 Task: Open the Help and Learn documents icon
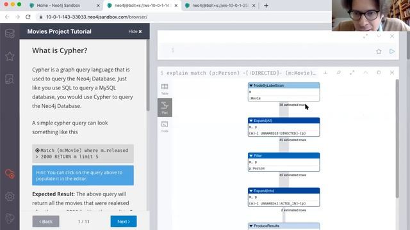coord(10,79)
